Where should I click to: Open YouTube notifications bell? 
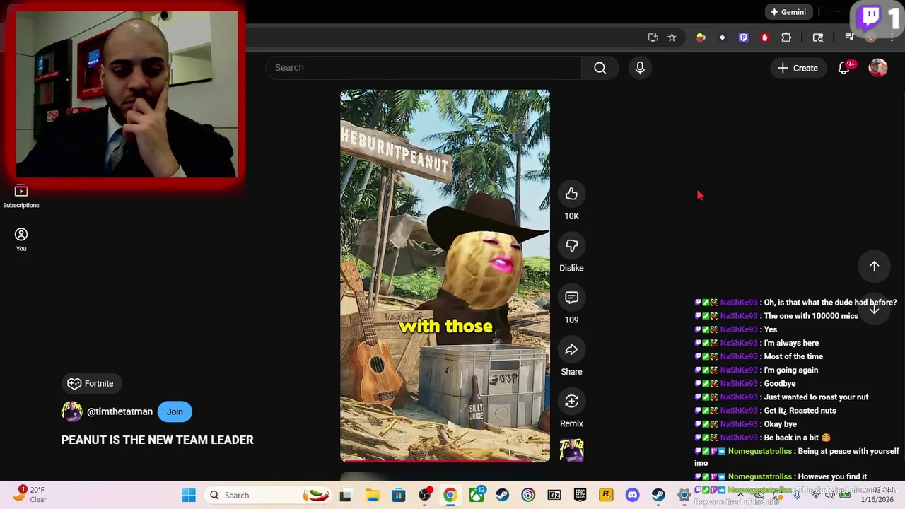click(x=844, y=68)
